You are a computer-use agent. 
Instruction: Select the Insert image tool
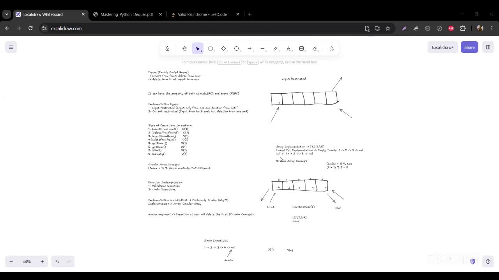301,49
